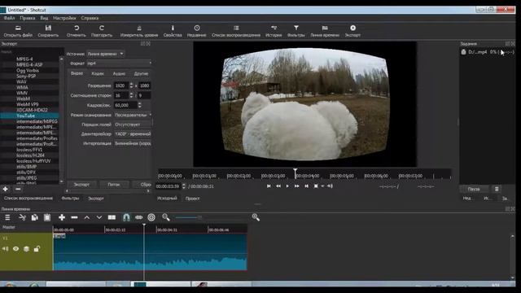Open the Интерполяция dropdown
Screen dimensions: 521x293
point(133,143)
